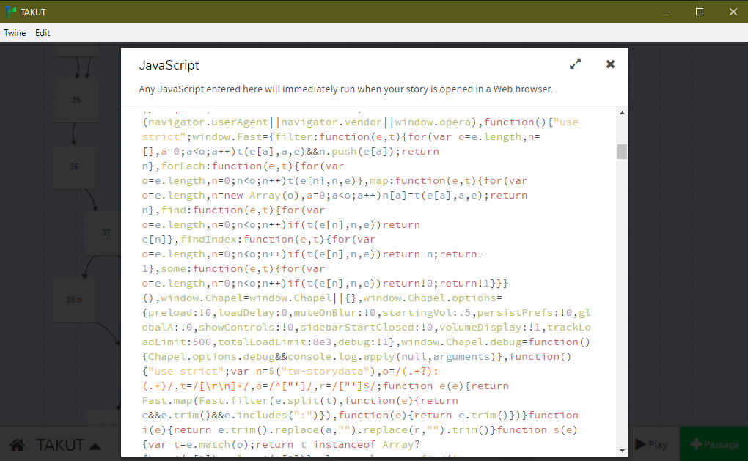Close the JavaScript dialog

click(x=610, y=64)
